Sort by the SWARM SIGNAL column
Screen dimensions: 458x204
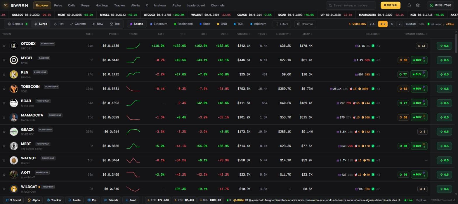pyautogui.click(x=417, y=34)
